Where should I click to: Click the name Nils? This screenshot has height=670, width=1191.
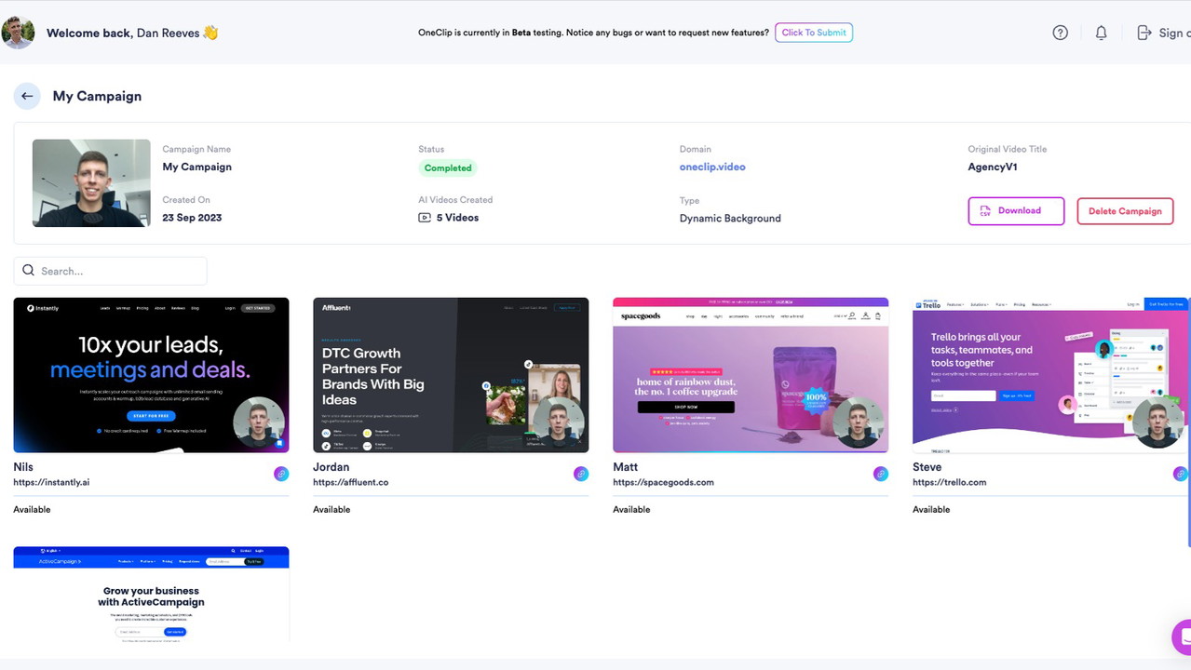[23, 467]
